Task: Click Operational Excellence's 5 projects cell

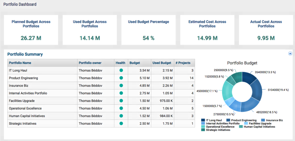Action: tap(184, 108)
